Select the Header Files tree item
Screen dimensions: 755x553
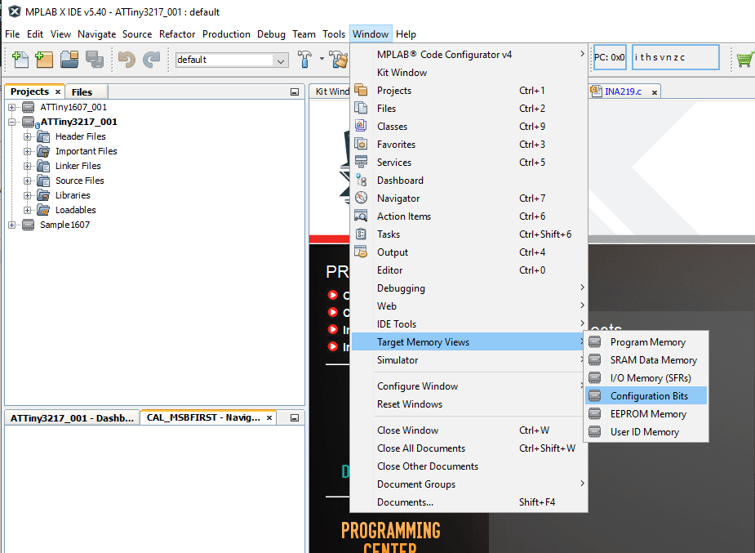(x=80, y=136)
